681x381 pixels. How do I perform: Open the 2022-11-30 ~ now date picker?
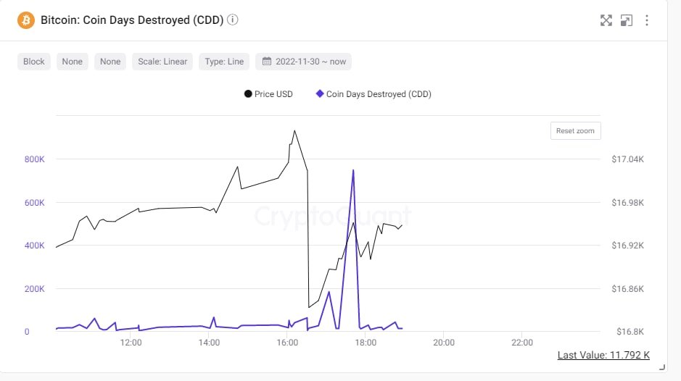(304, 62)
